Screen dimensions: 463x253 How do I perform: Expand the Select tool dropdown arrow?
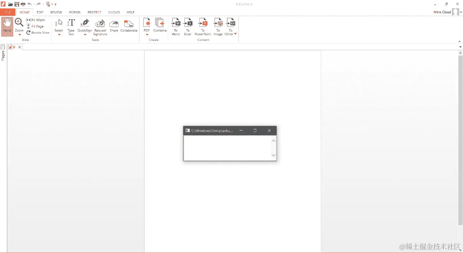click(x=59, y=34)
